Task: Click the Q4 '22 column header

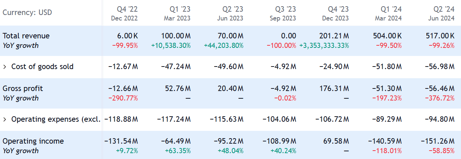Action: tap(124, 13)
